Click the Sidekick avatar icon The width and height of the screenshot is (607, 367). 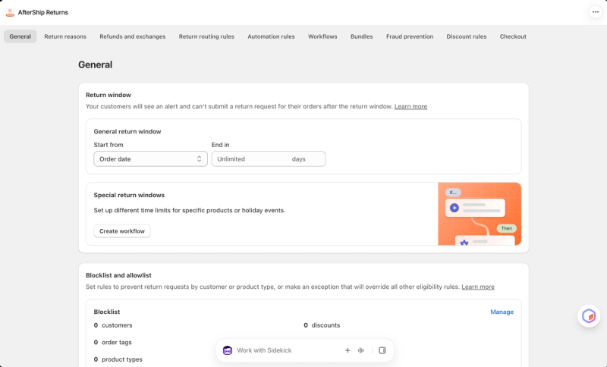click(x=228, y=350)
